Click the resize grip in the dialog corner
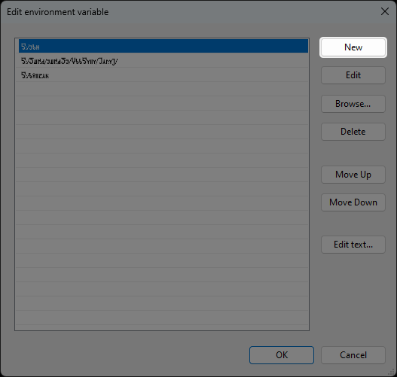This screenshot has height=377, width=397. point(392,372)
